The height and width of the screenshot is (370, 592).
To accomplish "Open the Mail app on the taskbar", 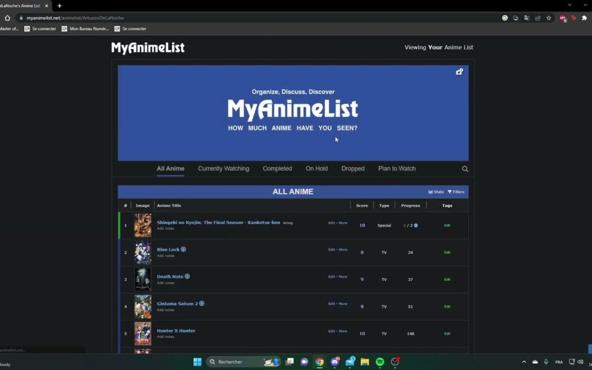I will [350, 362].
